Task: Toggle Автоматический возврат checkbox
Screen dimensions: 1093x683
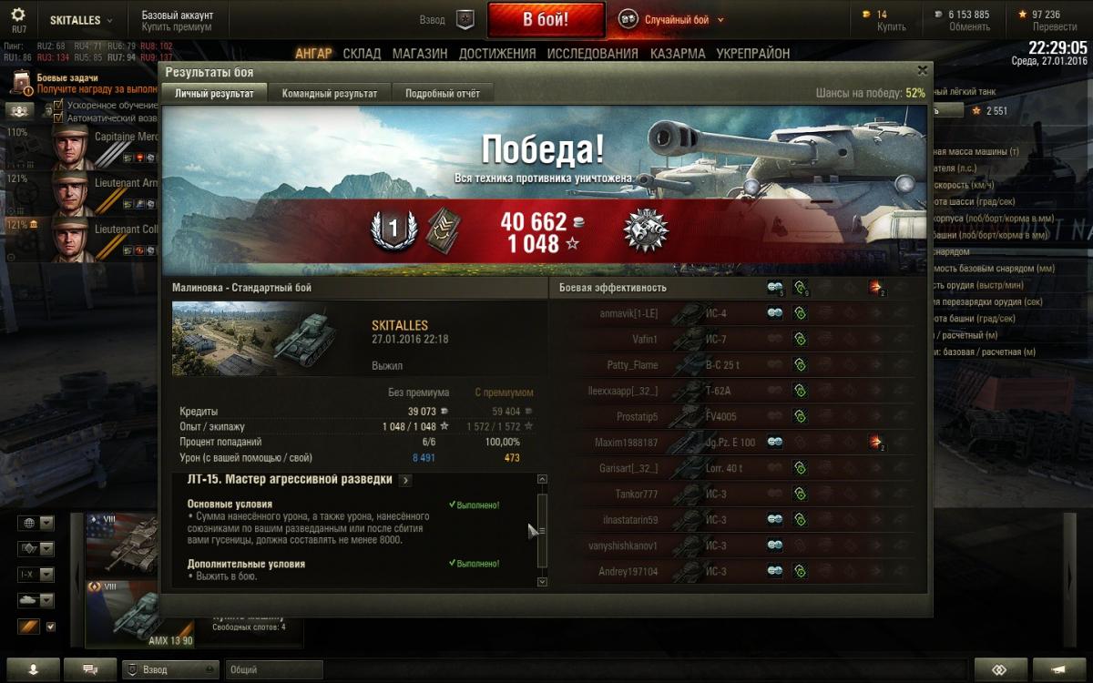Action: coord(58,118)
